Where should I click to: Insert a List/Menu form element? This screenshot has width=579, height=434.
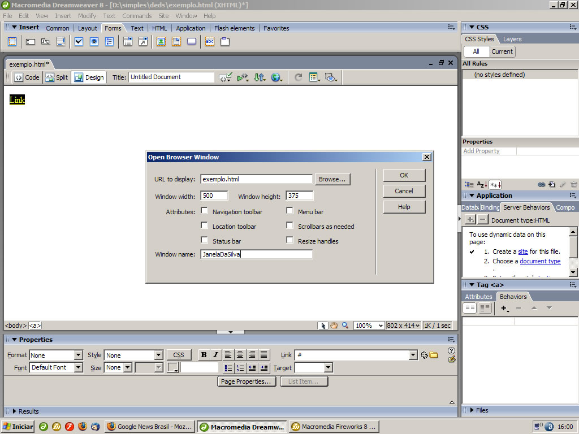coord(128,42)
